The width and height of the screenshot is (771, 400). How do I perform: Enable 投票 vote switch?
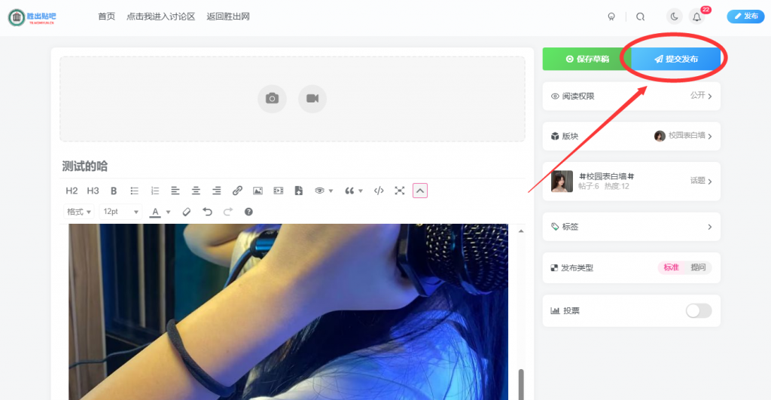698,310
